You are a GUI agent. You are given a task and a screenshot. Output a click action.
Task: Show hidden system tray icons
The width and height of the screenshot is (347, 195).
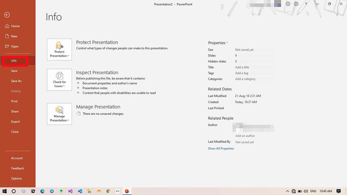click(x=287, y=191)
